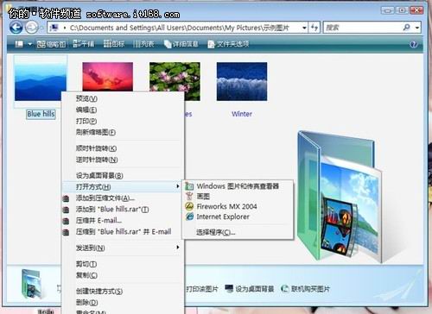432x314 pixels.
Task: Choose 逆时针旋转(N) in the context menu
Action: 123,160
